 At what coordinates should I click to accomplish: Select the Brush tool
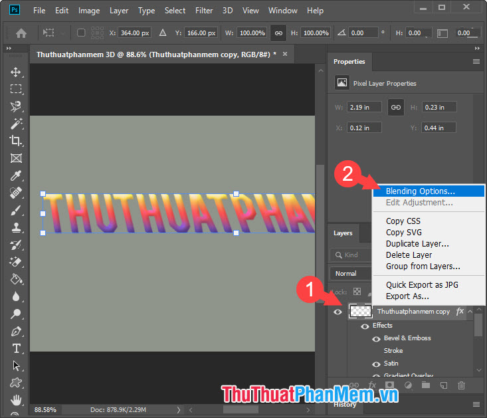[x=16, y=210]
